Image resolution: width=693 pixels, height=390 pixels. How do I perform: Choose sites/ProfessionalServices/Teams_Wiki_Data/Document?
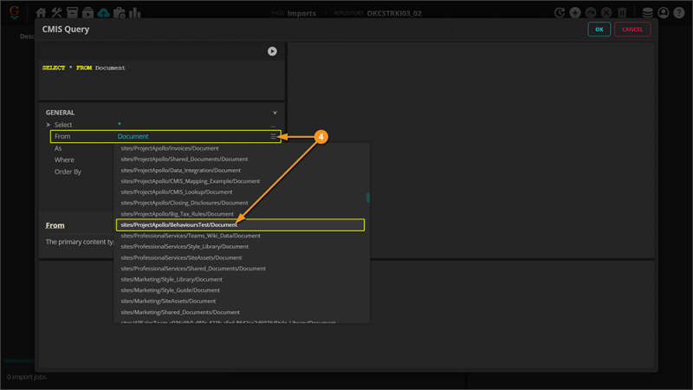[x=191, y=236]
